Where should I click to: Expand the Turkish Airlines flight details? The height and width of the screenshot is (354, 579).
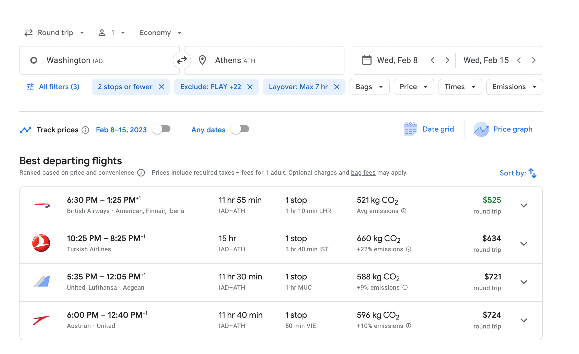[524, 244]
